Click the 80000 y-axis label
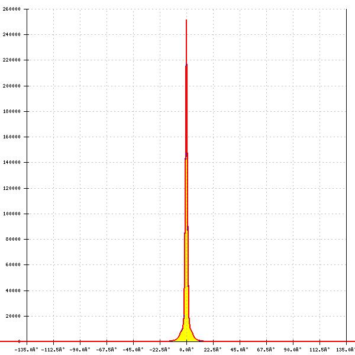This screenshot has width=355, height=355. tap(13, 239)
